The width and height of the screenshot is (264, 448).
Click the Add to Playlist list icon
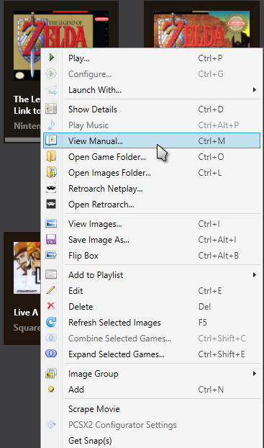point(51,274)
